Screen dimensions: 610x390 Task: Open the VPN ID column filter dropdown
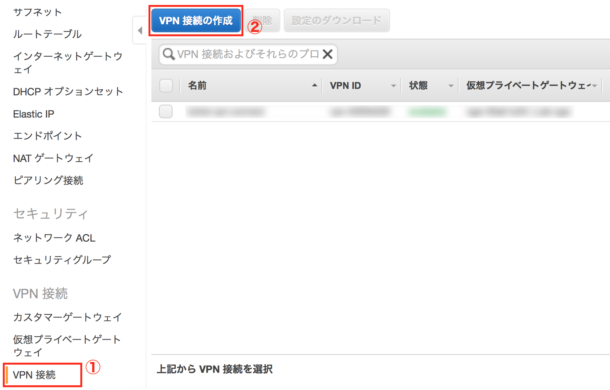[394, 86]
